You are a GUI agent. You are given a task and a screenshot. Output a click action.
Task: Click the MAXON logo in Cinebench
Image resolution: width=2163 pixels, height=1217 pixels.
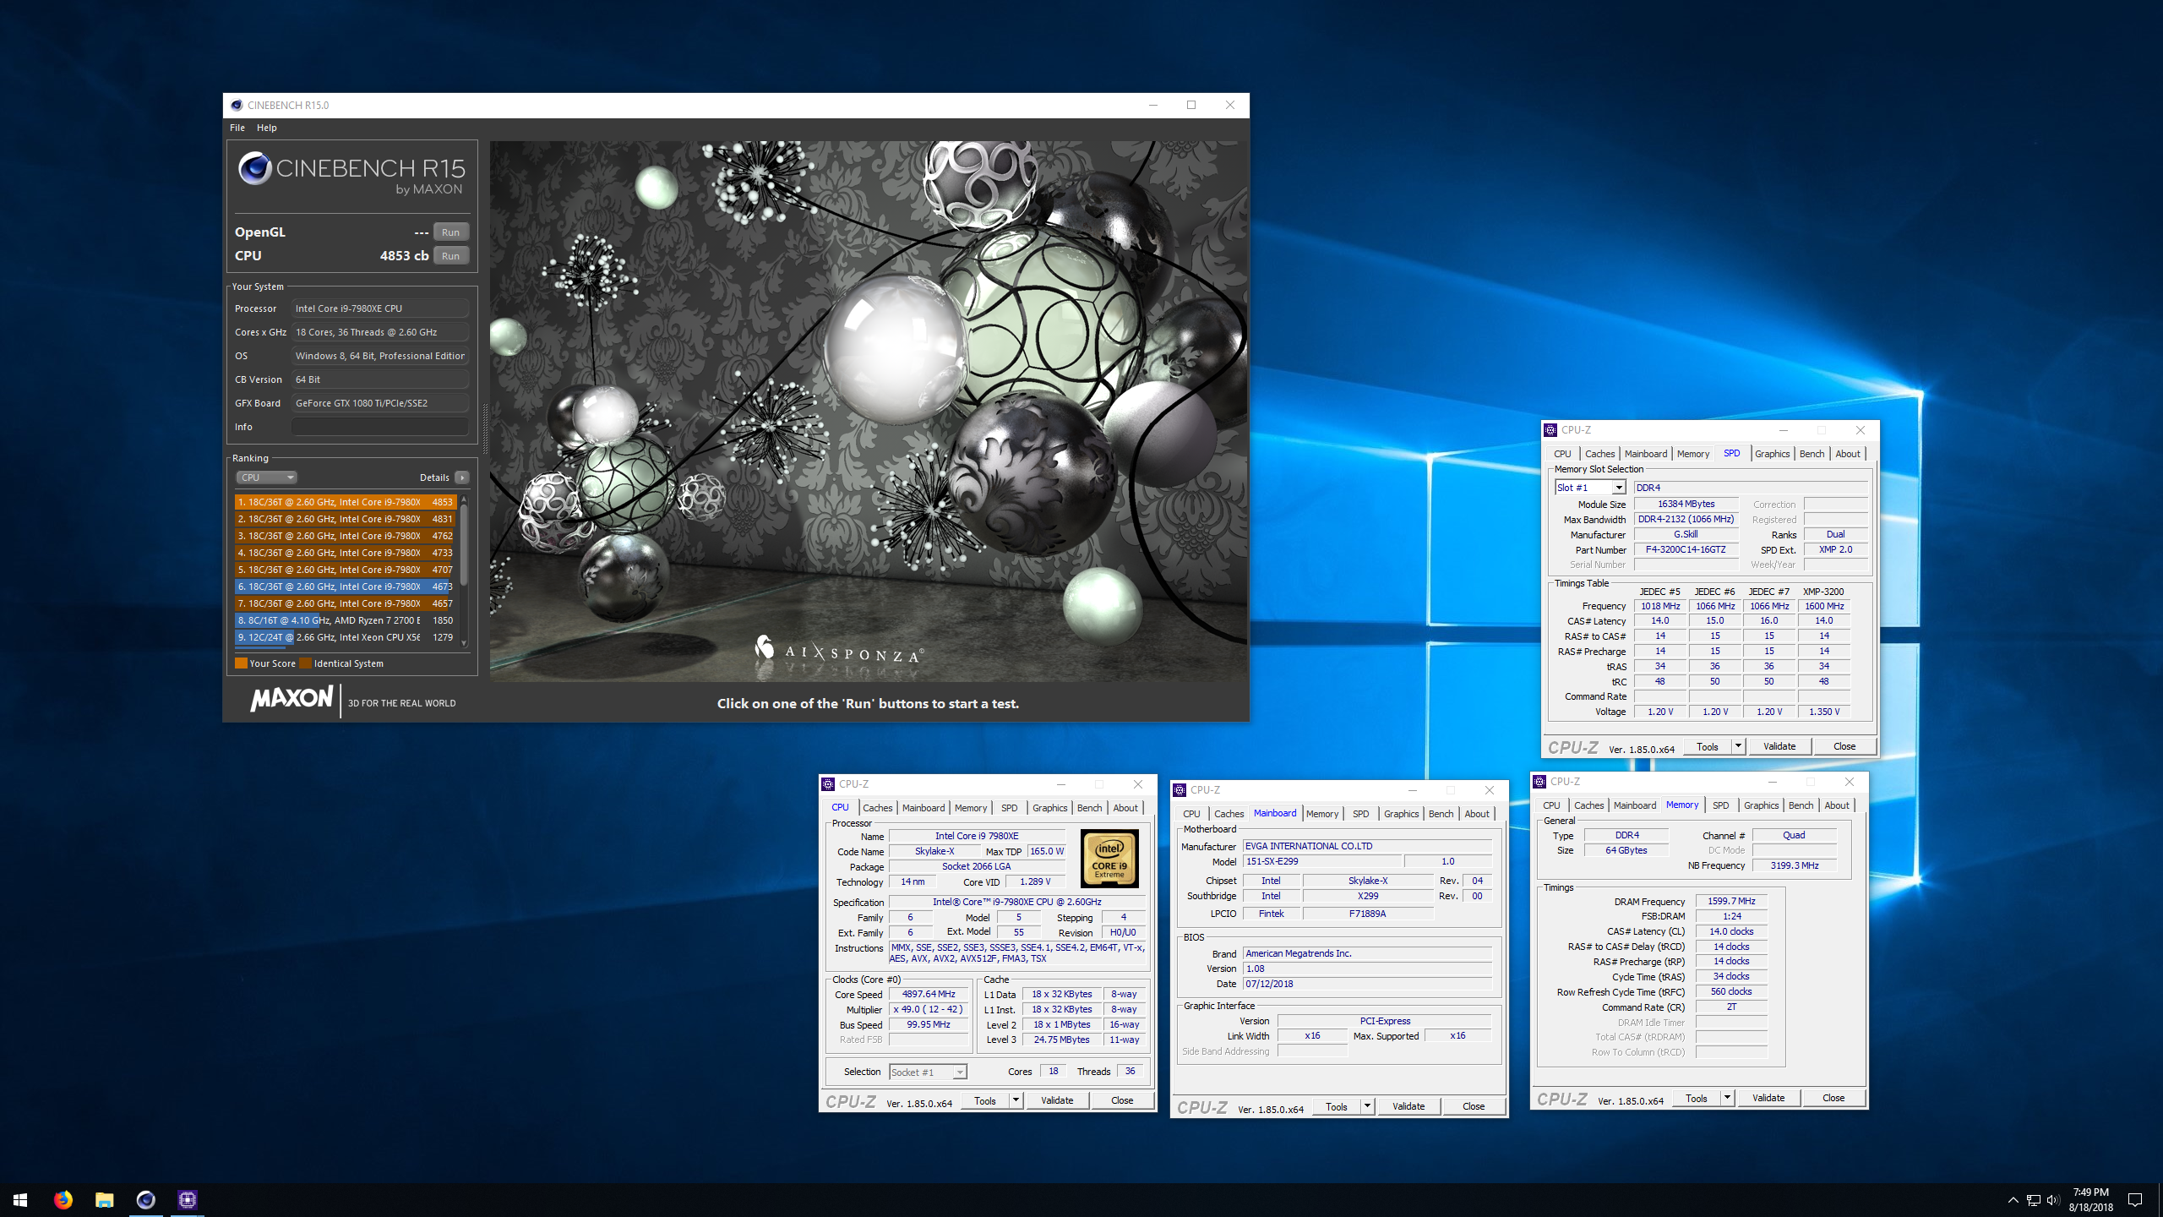click(291, 699)
